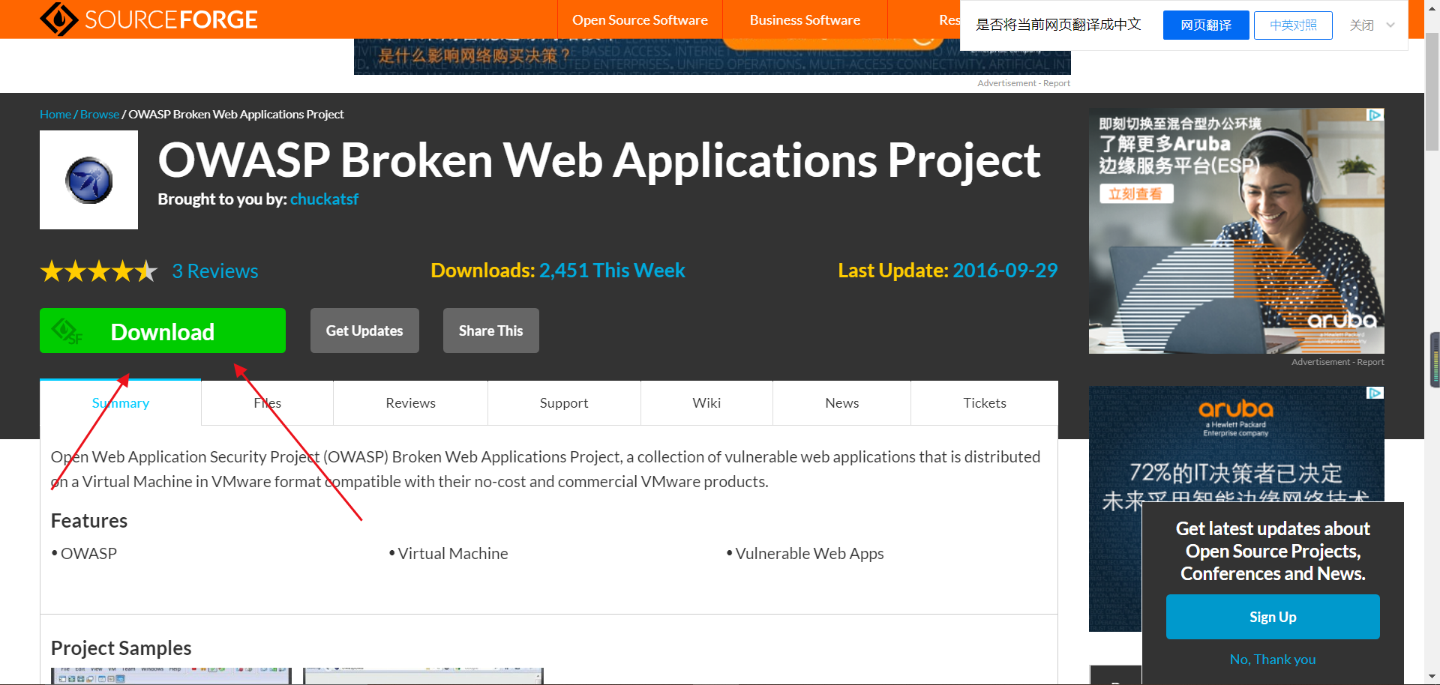This screenshot has height=685, width=1440.
Task: Switch to the Support tab
Action: pos(564,402)
